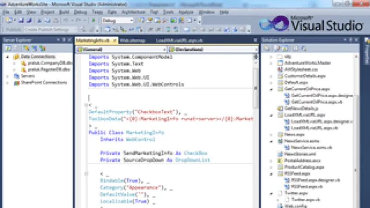The height and width of the screenshot is (208, 370).
Task: Start debugging with the green arrow
Action: [93, 21]
